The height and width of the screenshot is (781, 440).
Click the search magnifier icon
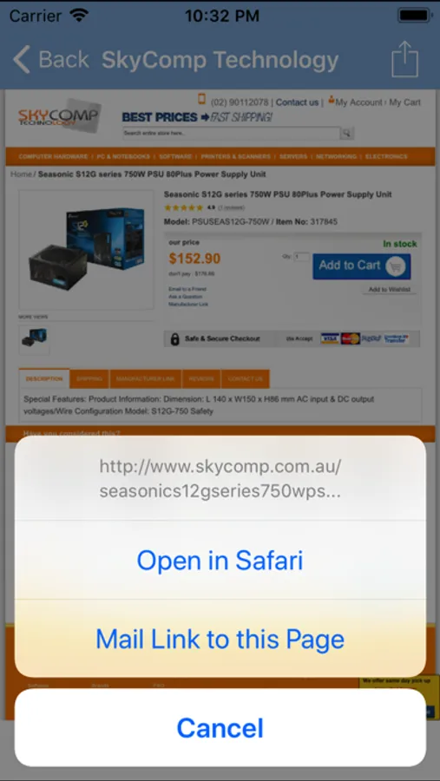tap(347, 133)
